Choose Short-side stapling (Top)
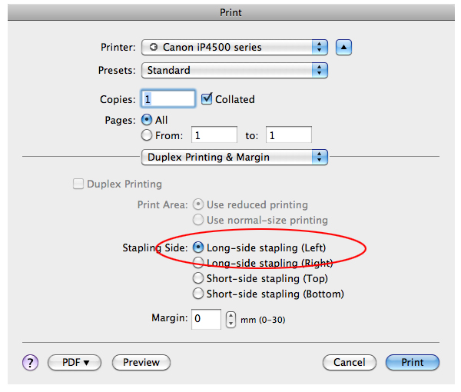This screenshot has height=392, width=461. 198,278
